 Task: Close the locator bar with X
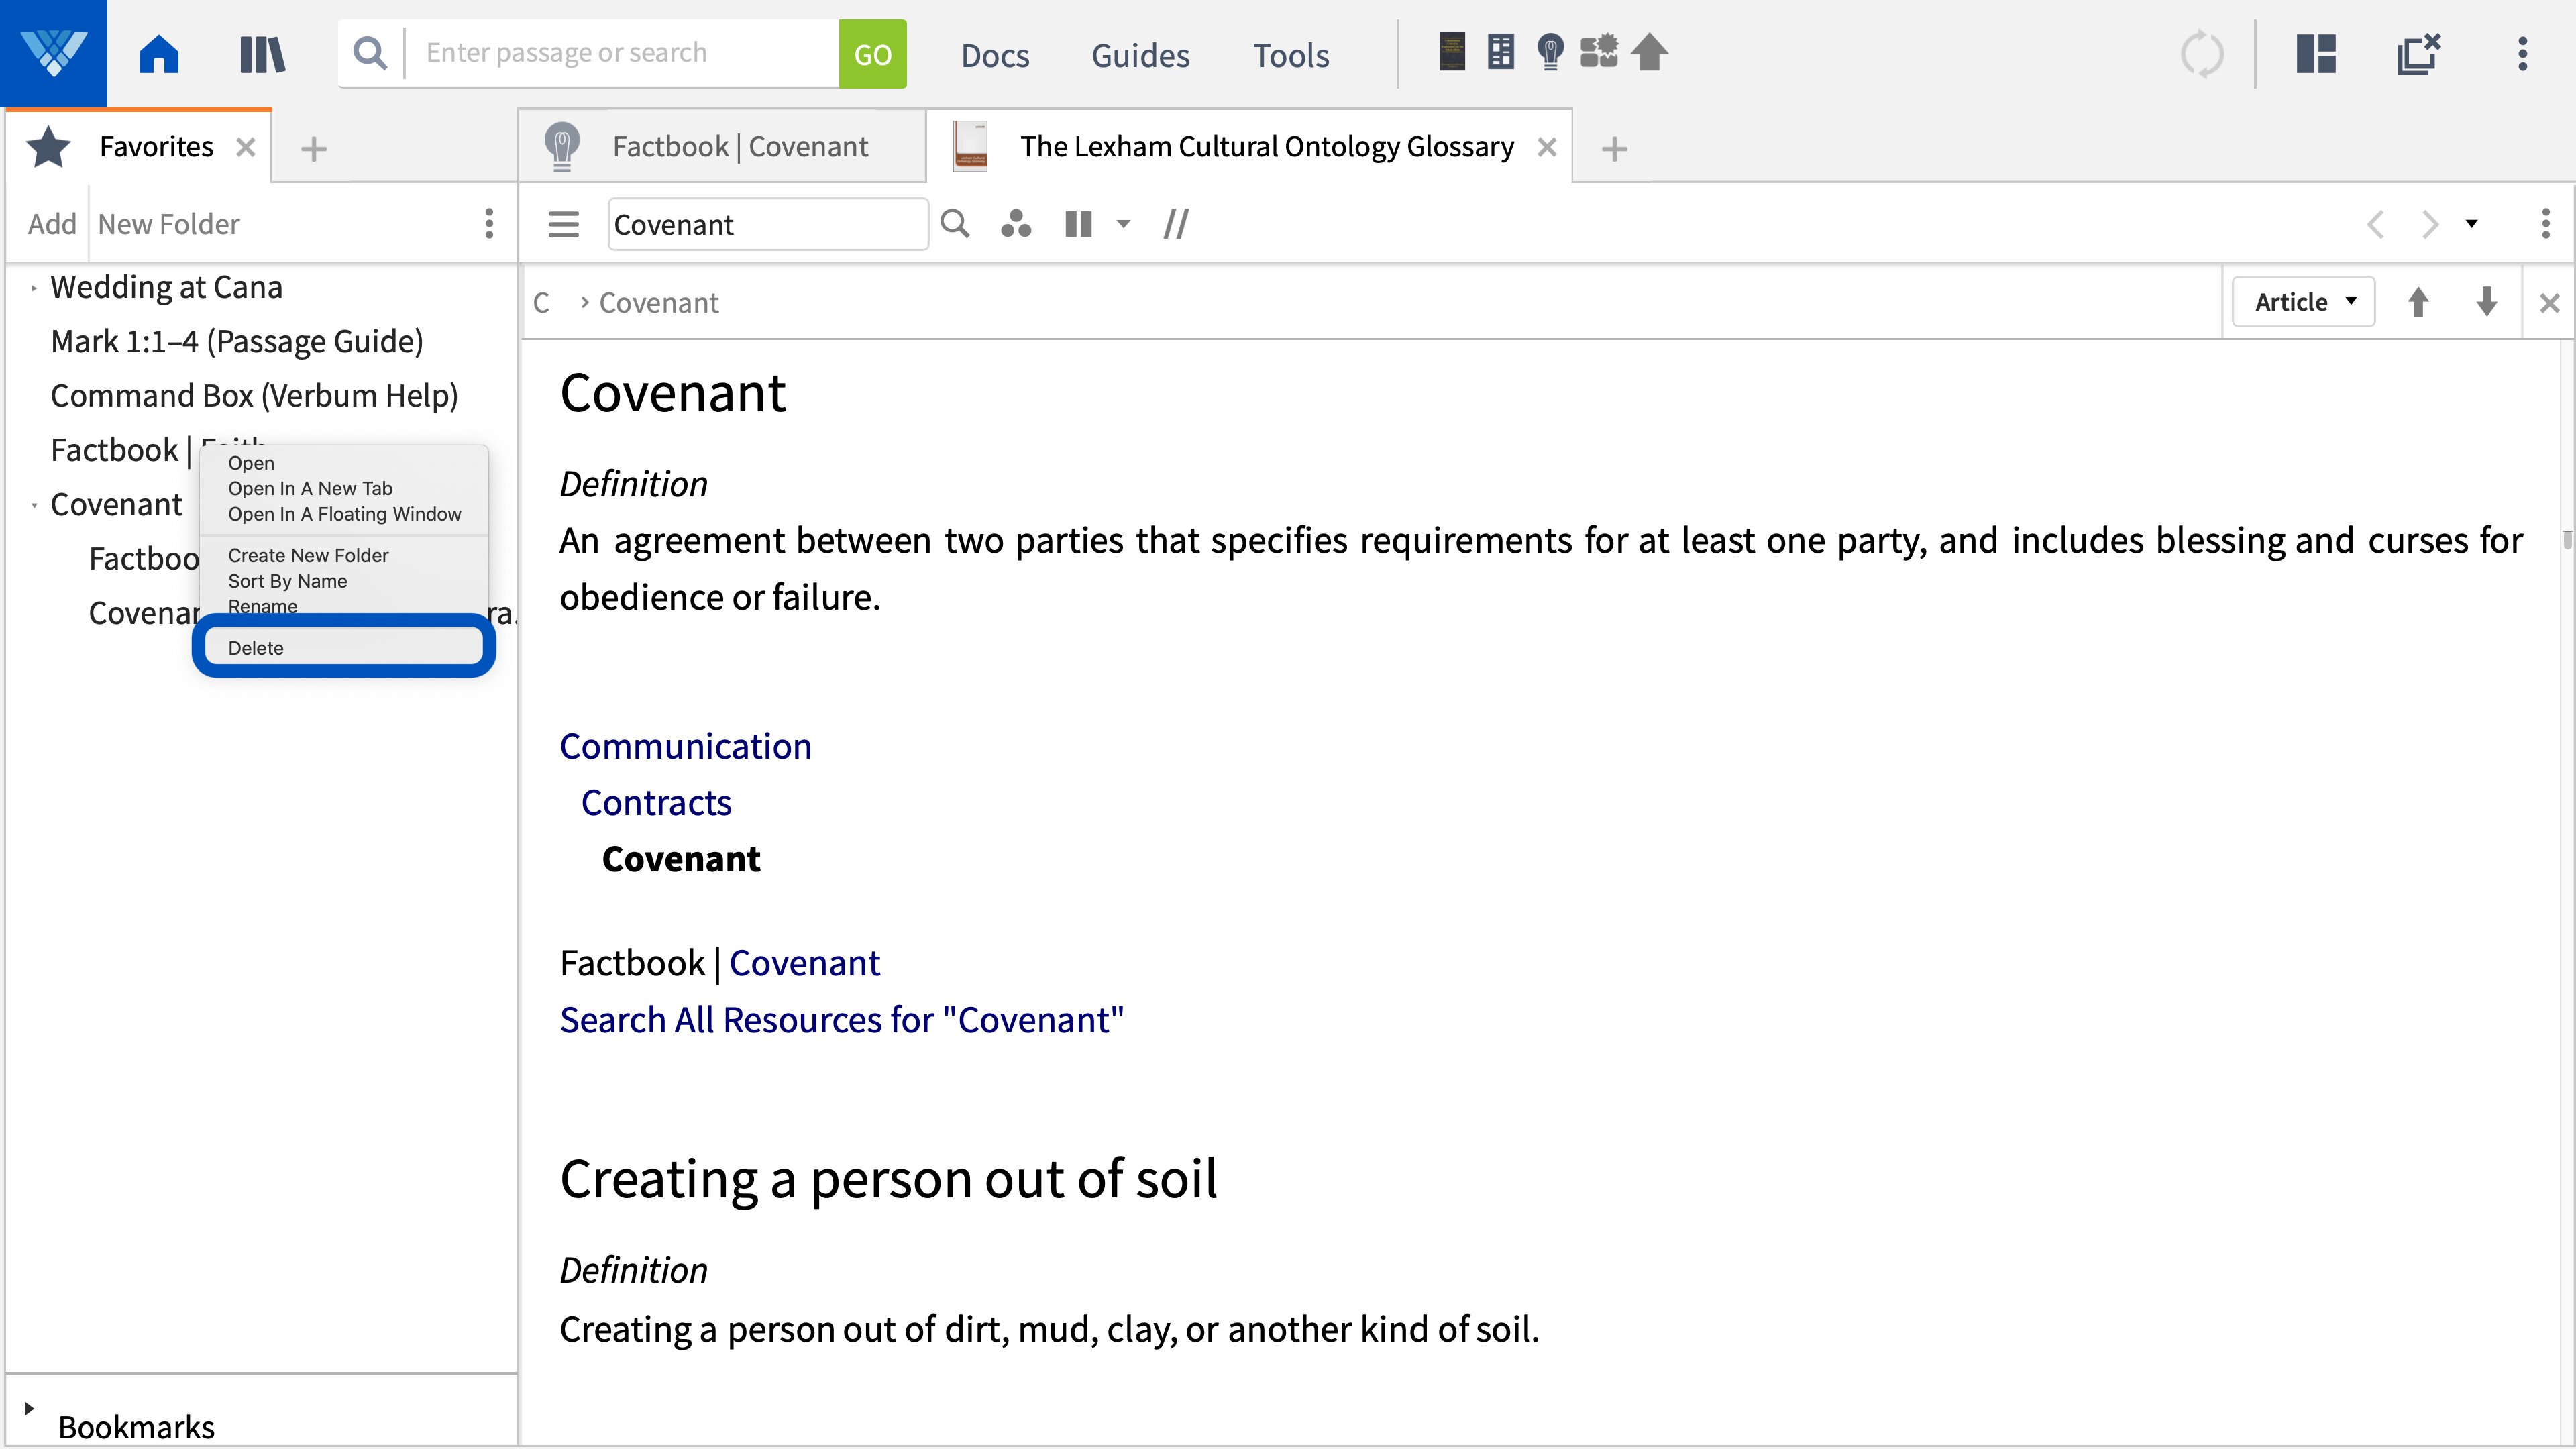point(2550,303)
